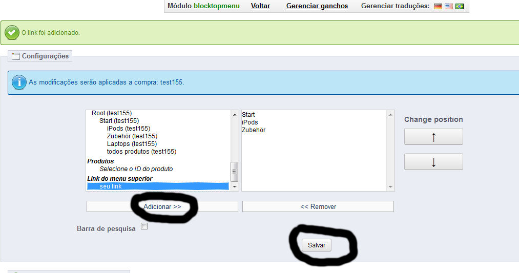Select Laptops (test155) in available list
Image resolution: width=519 pixels, height=273 pixels.
(132, 143)
